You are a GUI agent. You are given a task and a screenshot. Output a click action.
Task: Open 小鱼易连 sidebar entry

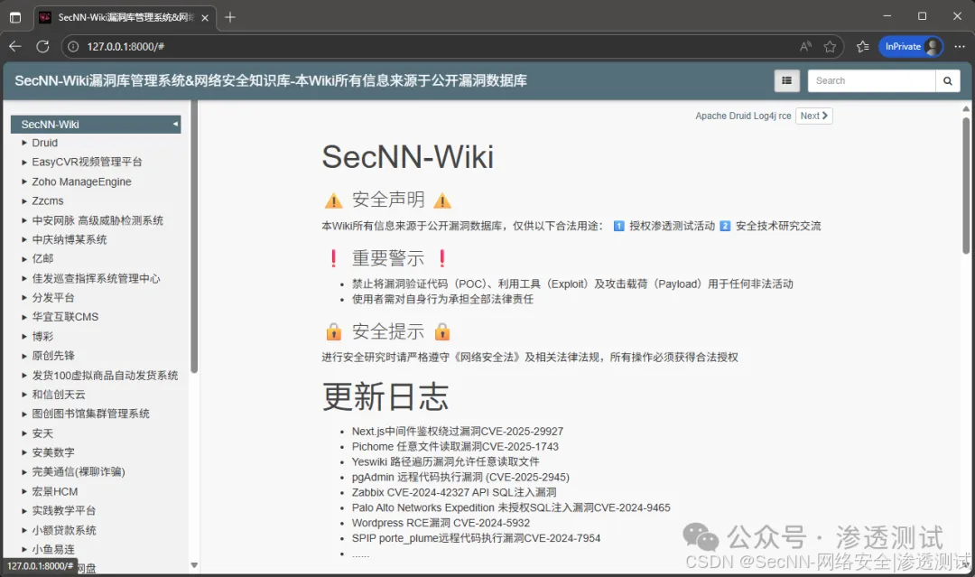[x=53, y=550]
